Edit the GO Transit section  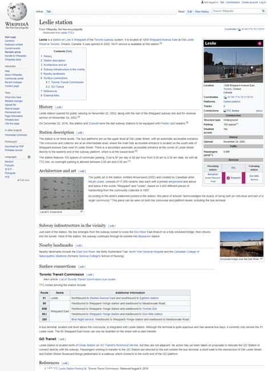pyautogui.click(x=62, y=339)
